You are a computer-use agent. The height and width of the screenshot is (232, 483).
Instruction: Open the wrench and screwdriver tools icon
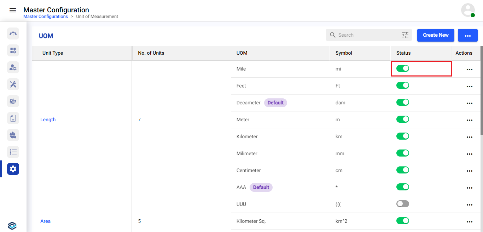pos(13,84)
